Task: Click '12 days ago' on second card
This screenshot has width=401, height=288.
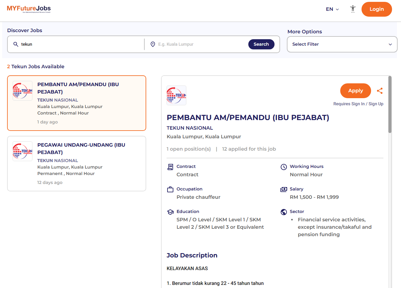Action: click(50, 182)
